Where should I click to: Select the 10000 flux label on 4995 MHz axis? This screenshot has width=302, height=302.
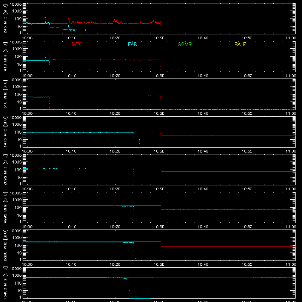(x=16, y=193)
